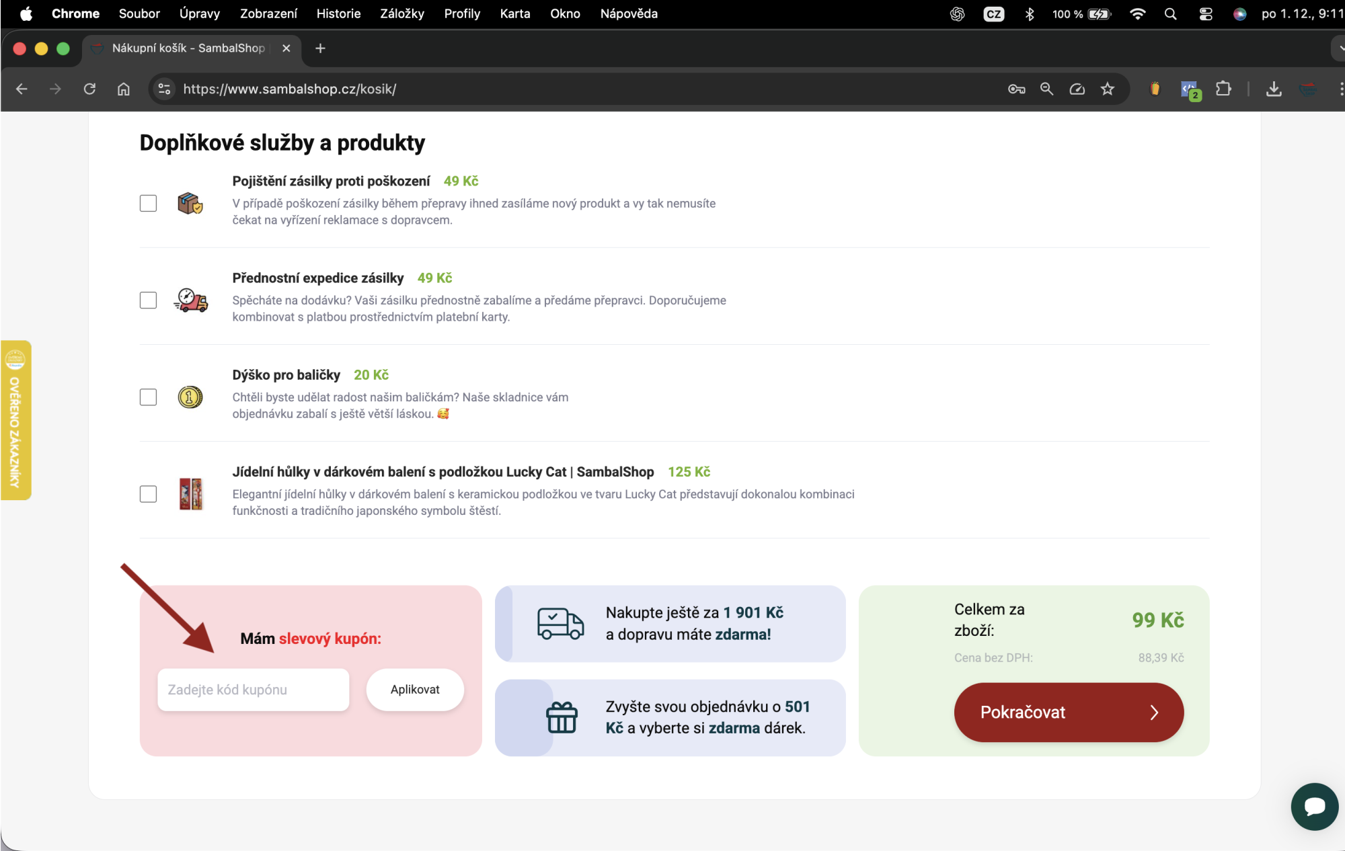Open a new browser tab with plus

click(x=320, y=48)
